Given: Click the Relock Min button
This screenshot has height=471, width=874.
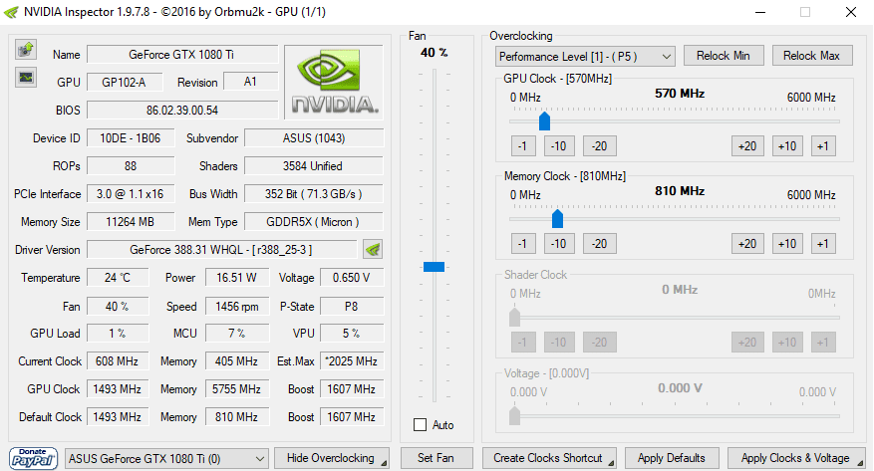Looking at the screenshot, I should 724,56.
